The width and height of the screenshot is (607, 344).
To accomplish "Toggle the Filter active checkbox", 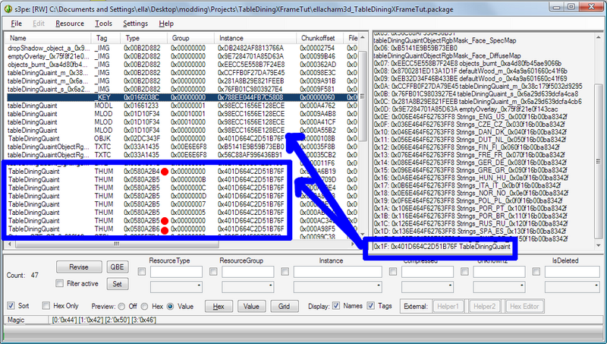I will (x=59, y=283).
